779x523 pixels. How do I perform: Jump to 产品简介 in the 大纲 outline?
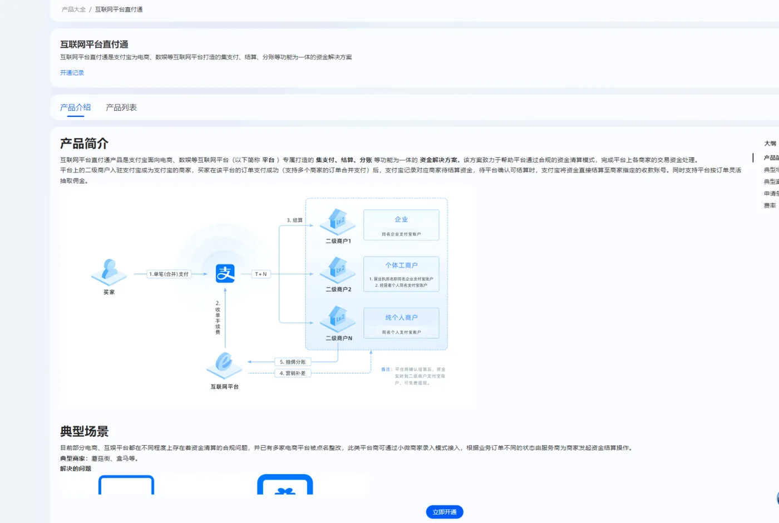pos(771,158)
